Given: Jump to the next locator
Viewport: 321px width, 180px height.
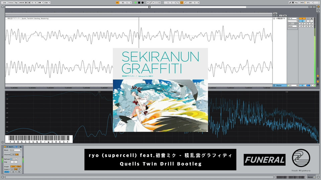Looking at the screenshot, I should coord(277,16).
